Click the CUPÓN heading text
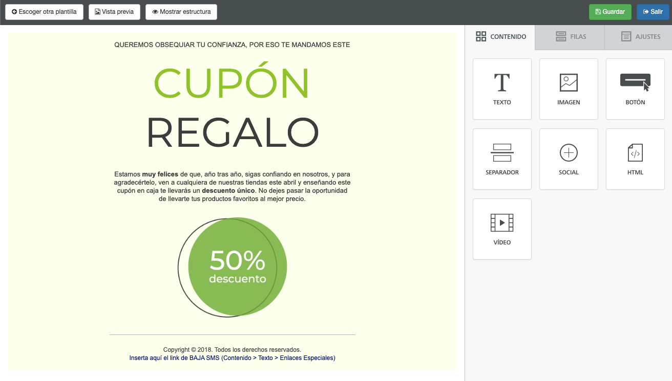Viewport: 672px width, 381px height. tap(232, 83)
